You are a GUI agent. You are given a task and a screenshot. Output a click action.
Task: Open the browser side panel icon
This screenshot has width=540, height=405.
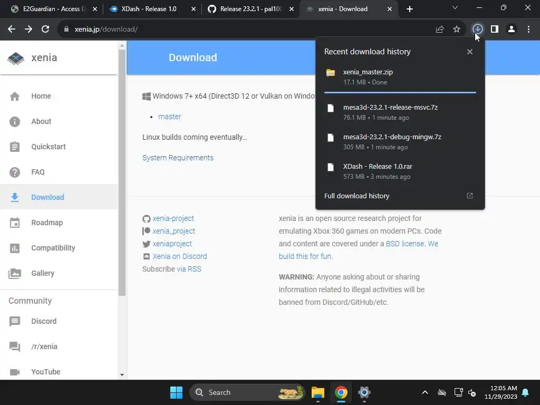(495, 30)
